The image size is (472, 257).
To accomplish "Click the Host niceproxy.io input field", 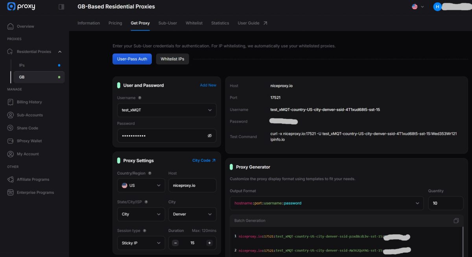I will (192, 185).
